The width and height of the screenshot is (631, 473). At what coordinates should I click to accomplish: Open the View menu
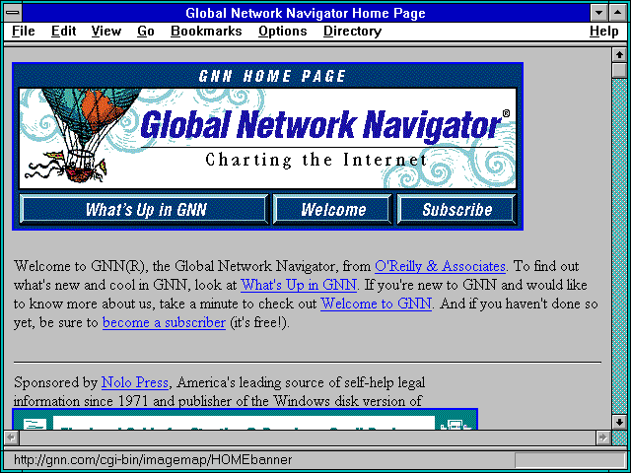click(106, 32)
